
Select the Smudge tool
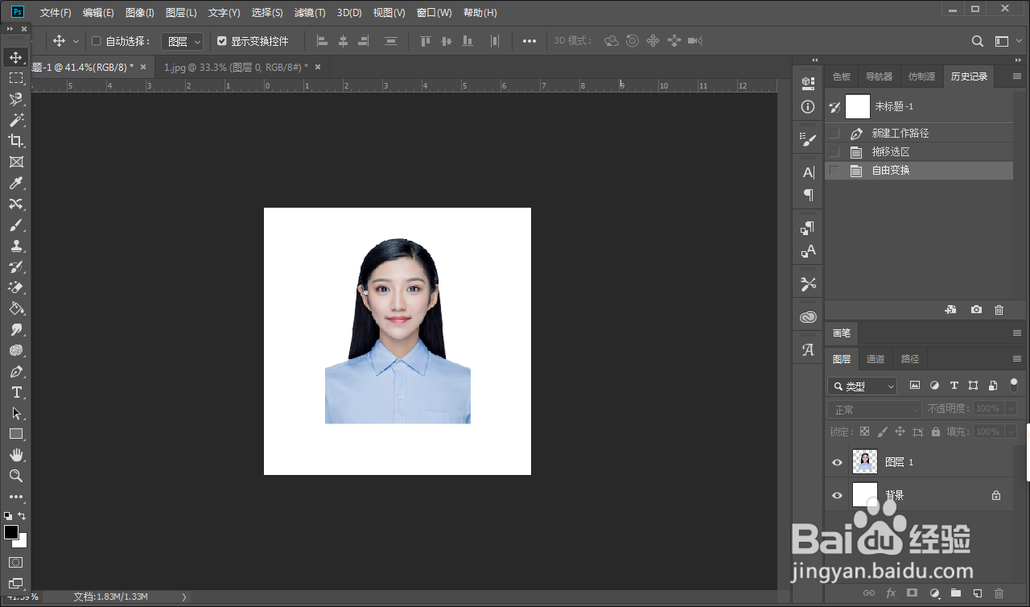[16, 329]
